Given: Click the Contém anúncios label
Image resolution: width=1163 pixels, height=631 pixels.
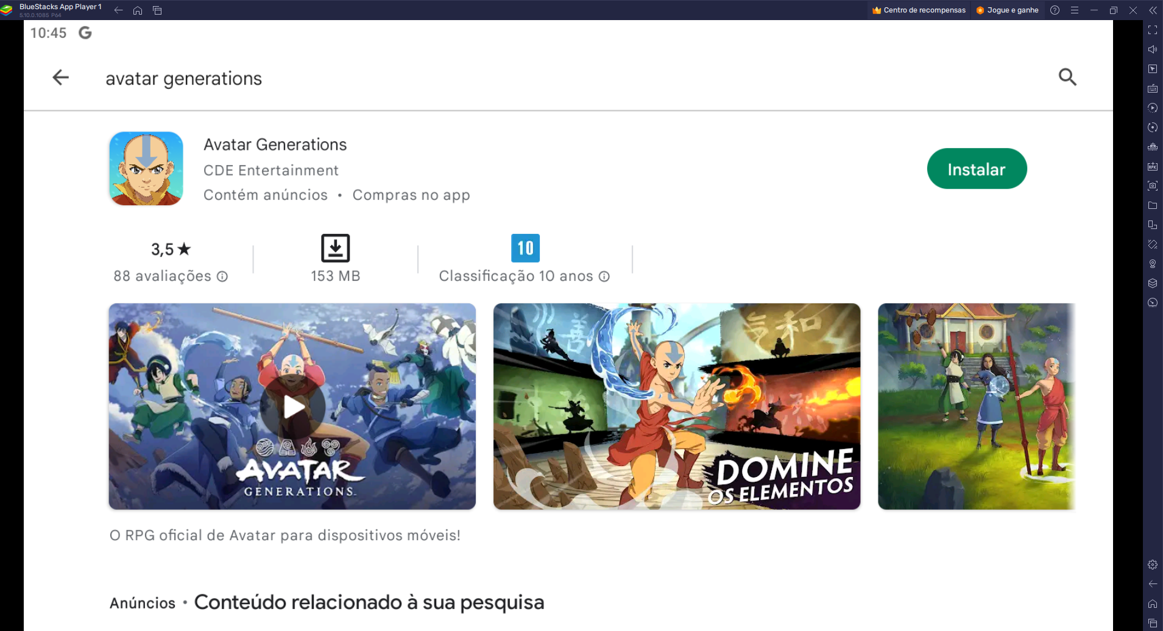Looking at the screenshot, I should (266, 195).
